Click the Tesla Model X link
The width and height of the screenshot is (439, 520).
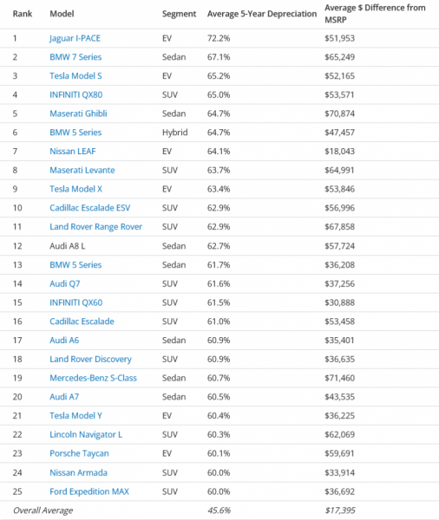point(76,189)
